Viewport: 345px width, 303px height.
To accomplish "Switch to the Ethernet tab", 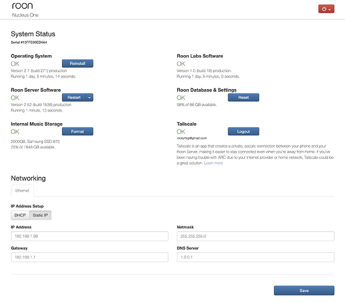I will tap(22, 190).
